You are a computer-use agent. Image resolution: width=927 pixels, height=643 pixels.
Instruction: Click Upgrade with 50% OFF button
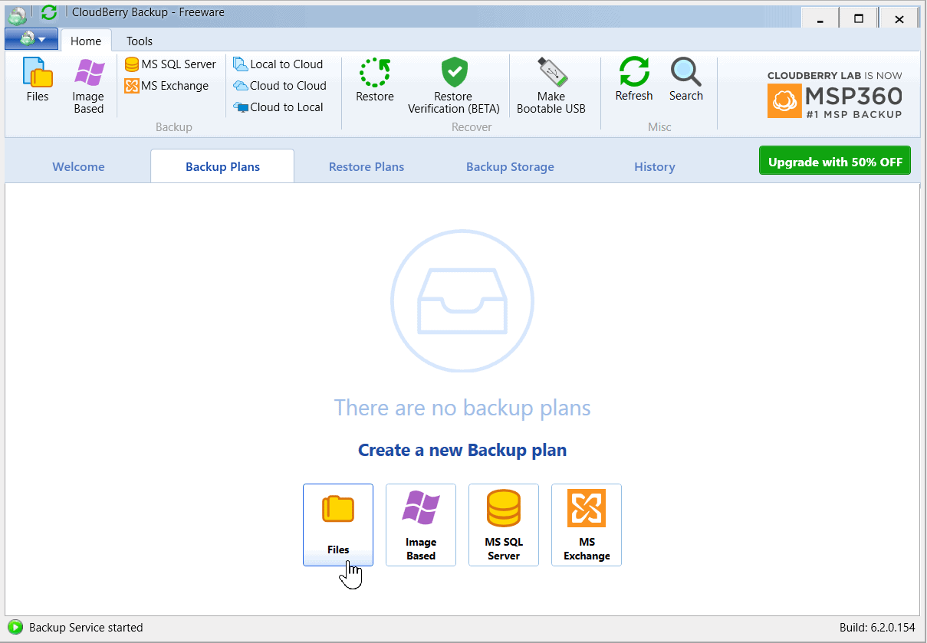click(835, 161)
